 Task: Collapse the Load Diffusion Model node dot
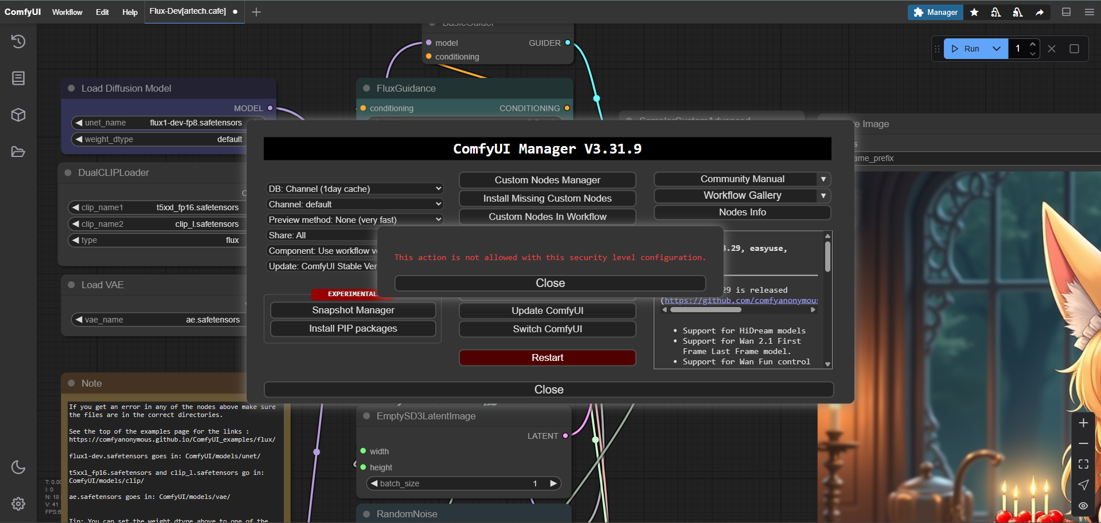72,88
